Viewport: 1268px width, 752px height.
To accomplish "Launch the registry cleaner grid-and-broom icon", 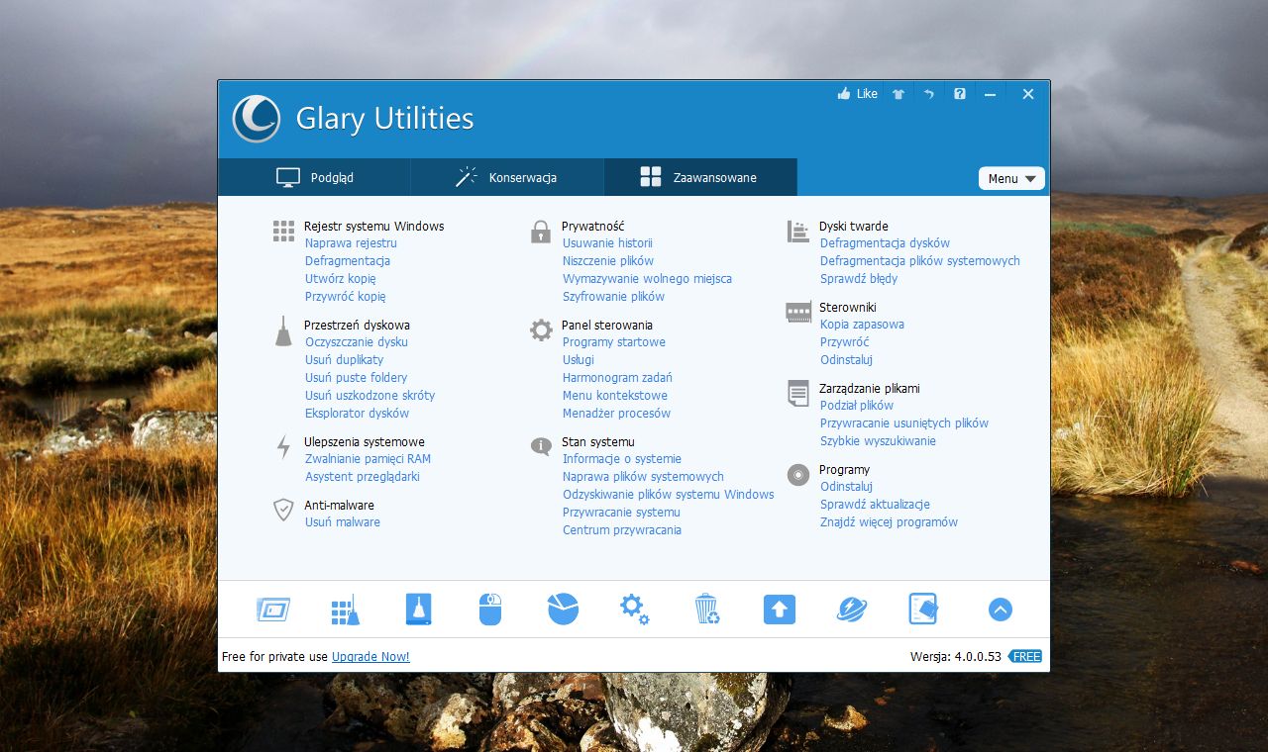I will tap(346, 610).
